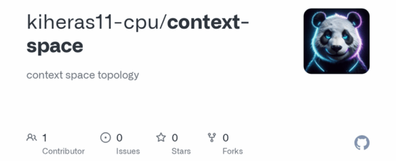Click the contributor count number 1
The image size is (396, 161).
pyautogui.click(x=45, y=138)
